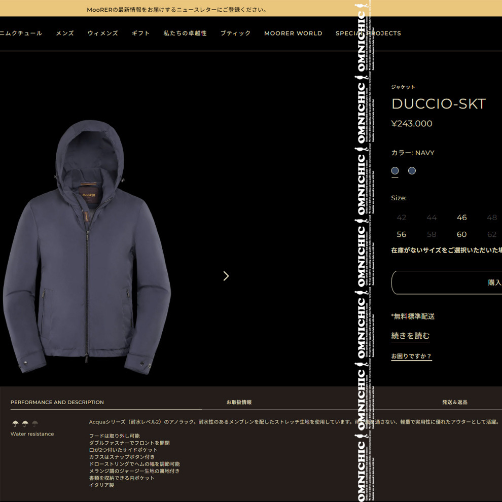Click the next image arrow
This screenshot has height=502, width=502.
tap(226, 276)
